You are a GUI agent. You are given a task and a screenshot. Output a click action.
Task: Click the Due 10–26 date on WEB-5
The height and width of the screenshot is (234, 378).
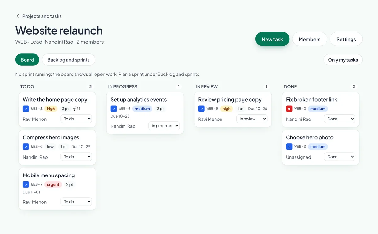coord(257,109)
